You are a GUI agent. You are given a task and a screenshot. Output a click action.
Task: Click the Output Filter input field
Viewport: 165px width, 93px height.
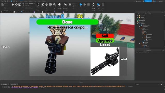click(147, 84)
